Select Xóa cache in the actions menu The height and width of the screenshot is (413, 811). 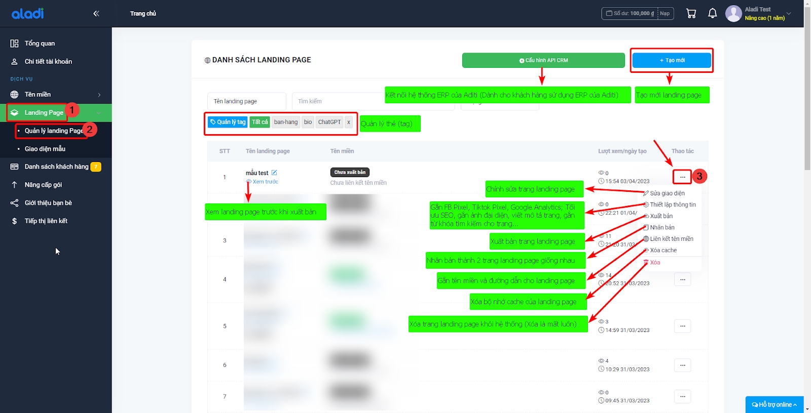coord(663,250)
